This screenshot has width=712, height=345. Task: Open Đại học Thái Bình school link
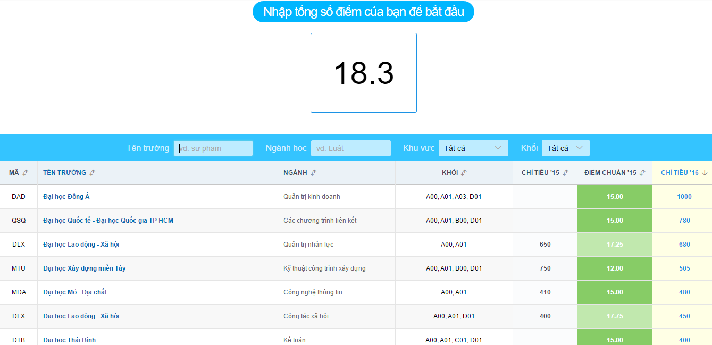(70, 340)
